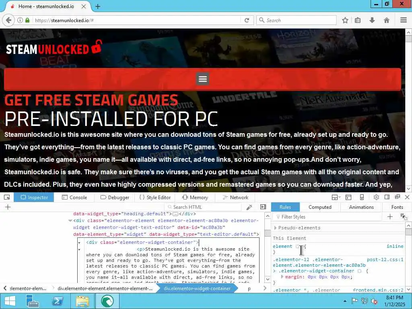412x309 pixels.
Task: Dock developer tools to the side
Action: point(387,197)
